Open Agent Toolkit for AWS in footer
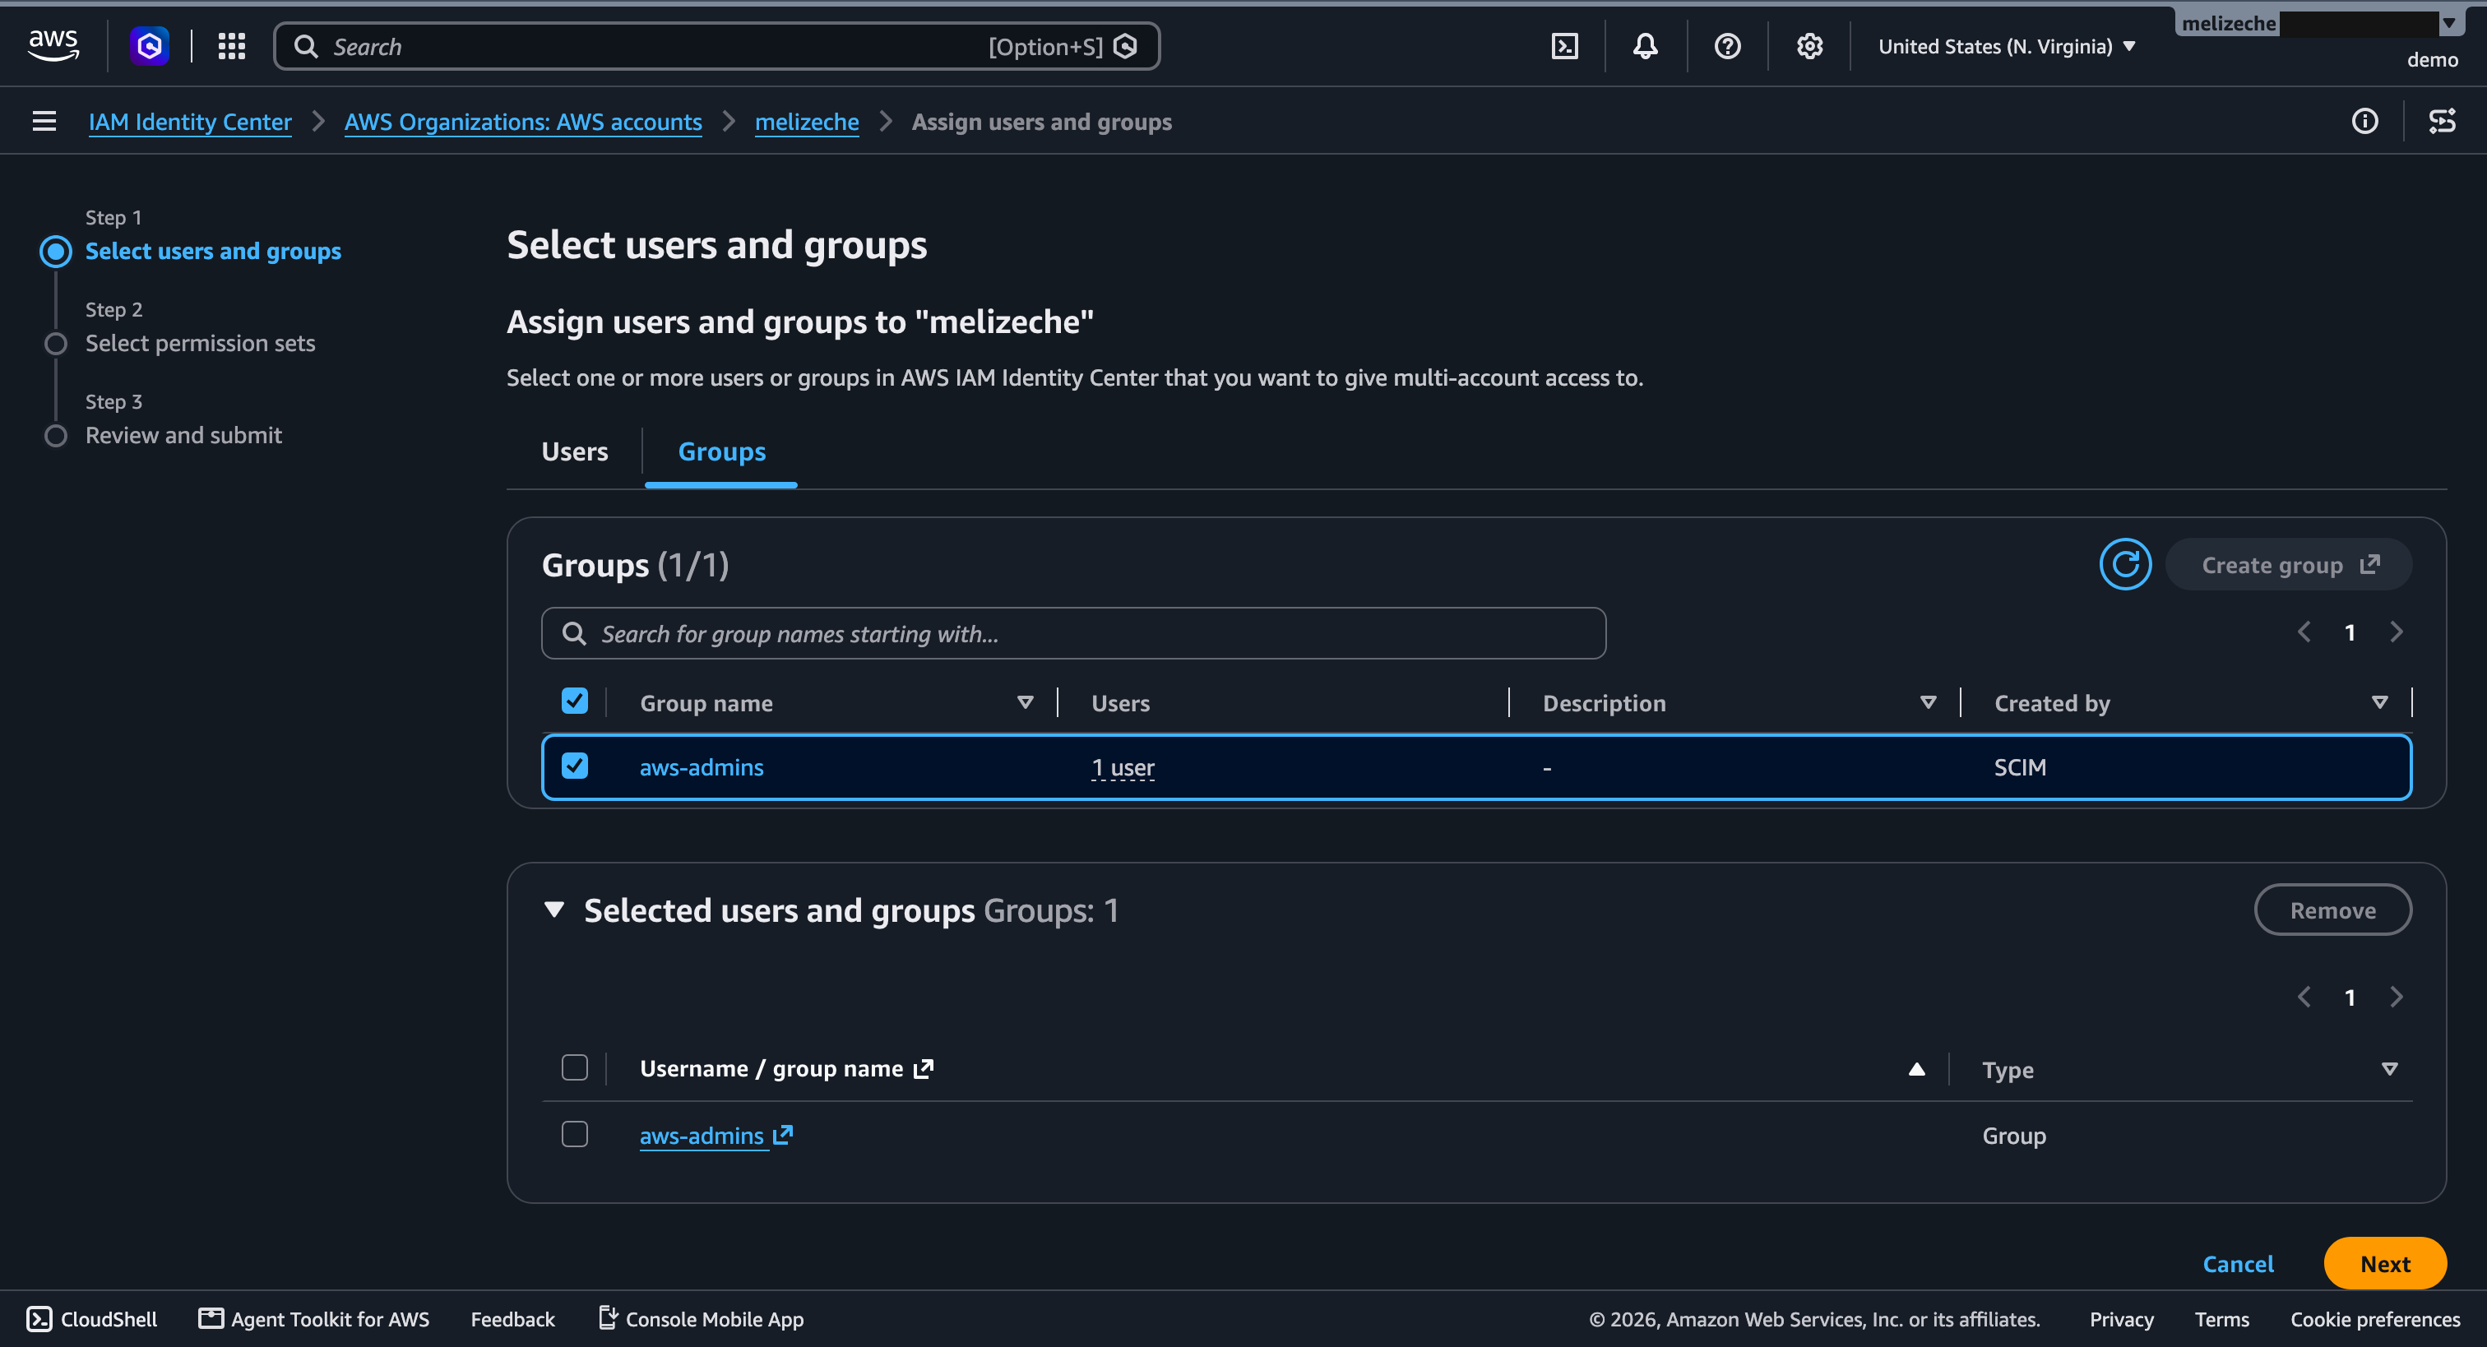The width and height of the screenshot is (2487, 1347). click(314, 1319)
